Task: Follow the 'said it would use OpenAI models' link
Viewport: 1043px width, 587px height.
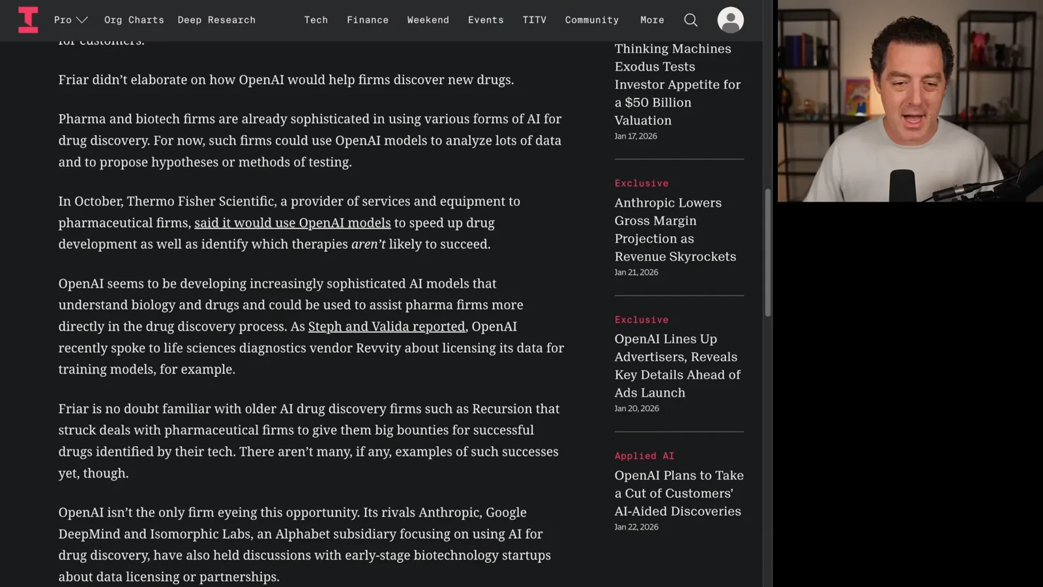Action: [293, 223]
